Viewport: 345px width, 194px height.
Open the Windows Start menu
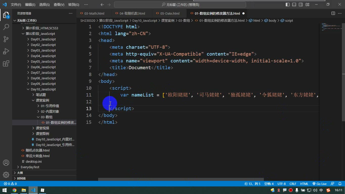5,190
